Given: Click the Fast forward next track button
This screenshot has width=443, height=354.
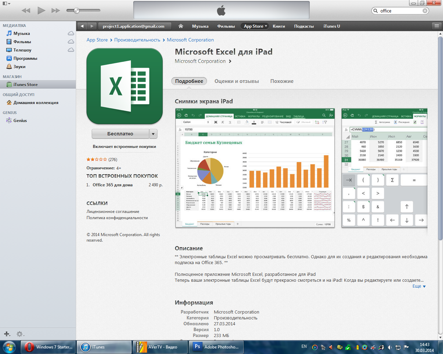Looking at the screenshot, I should coord(56,11).
